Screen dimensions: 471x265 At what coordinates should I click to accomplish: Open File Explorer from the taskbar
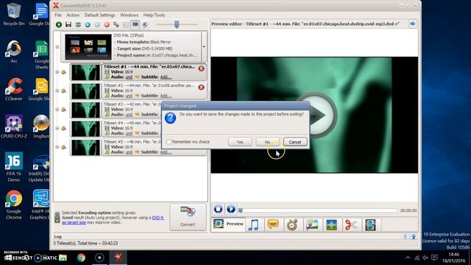pos(63,258)
